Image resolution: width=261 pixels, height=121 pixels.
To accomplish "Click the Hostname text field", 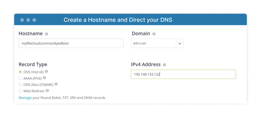I will 71,43.
